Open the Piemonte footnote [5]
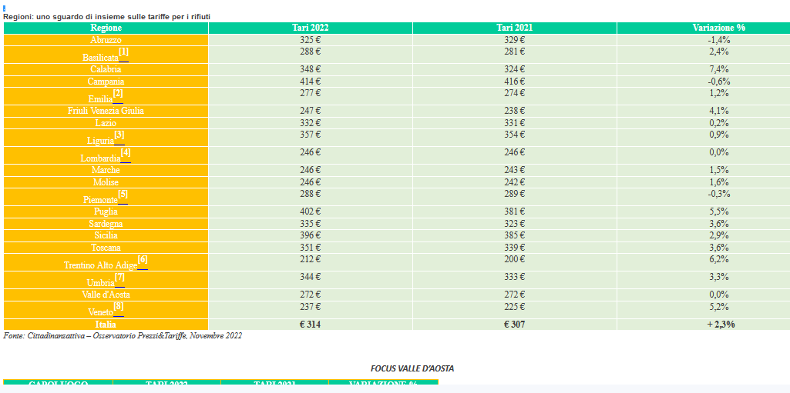 point(123,195)
